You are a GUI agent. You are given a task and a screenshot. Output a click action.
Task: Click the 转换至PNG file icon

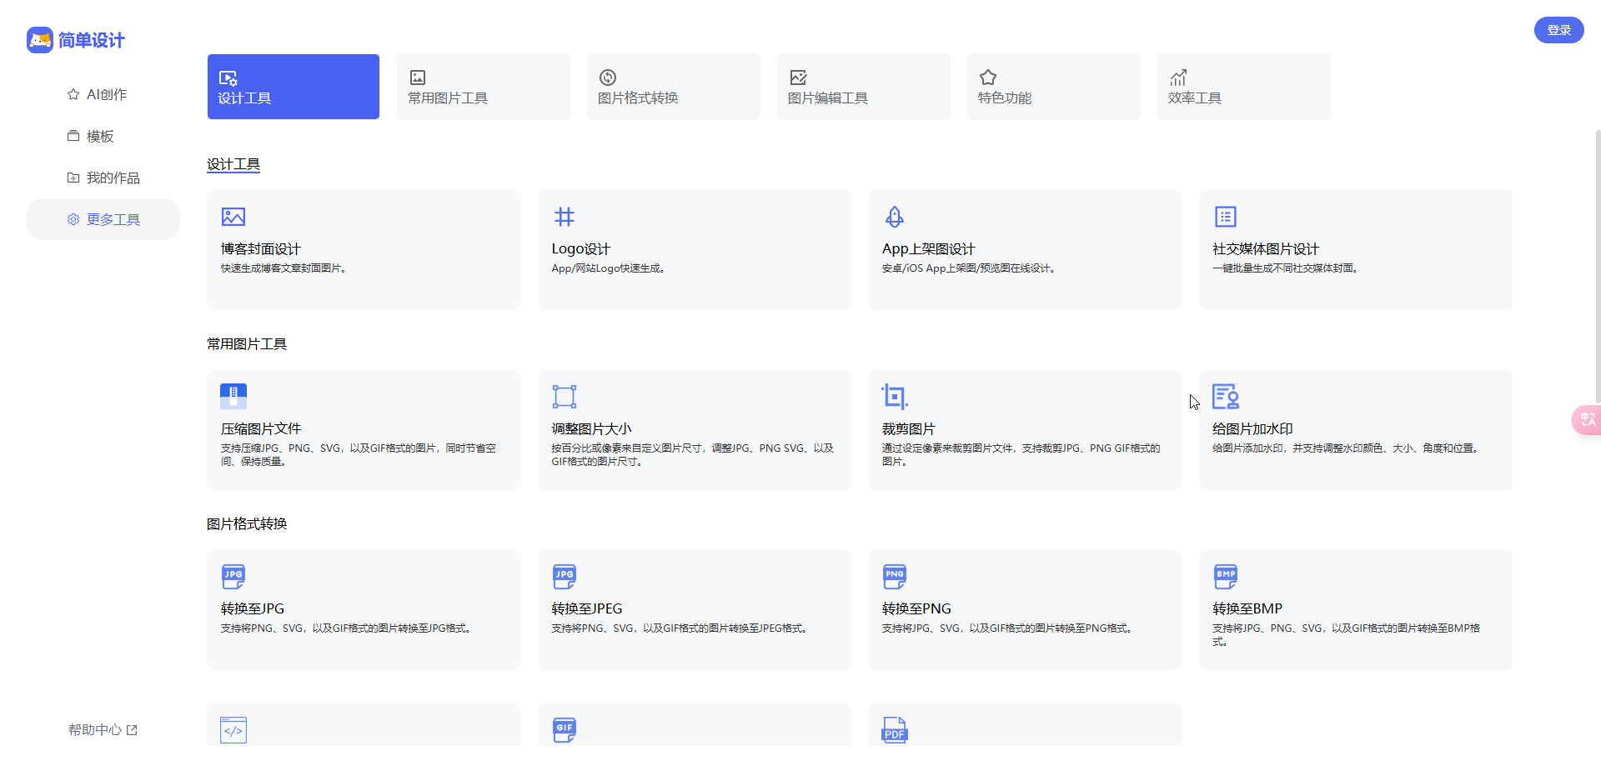tap(895, 576)
